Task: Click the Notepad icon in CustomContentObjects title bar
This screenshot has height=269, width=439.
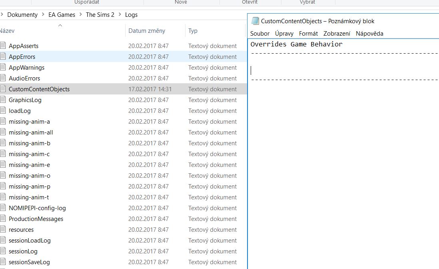Action: 255,21
